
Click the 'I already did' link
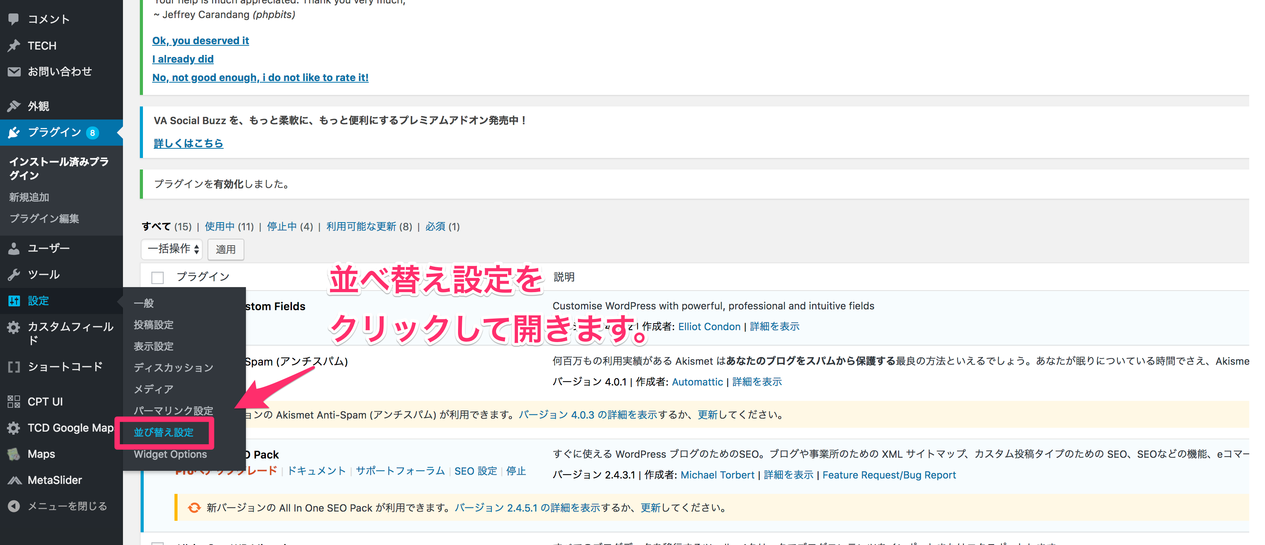point(183,60)
